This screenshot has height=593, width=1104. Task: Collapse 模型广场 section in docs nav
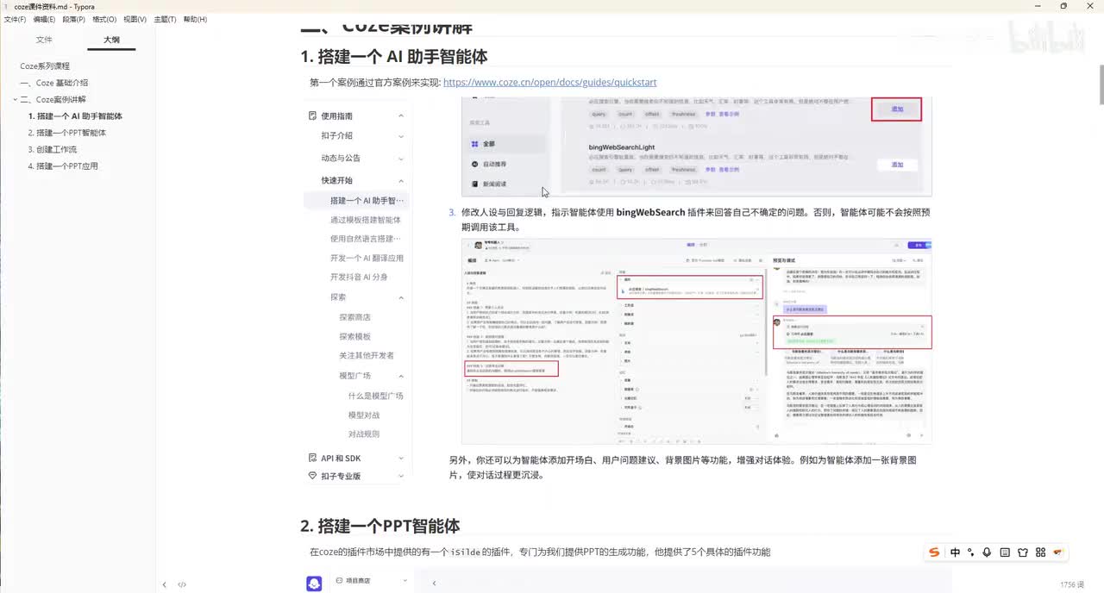click(x=401, y=376)
